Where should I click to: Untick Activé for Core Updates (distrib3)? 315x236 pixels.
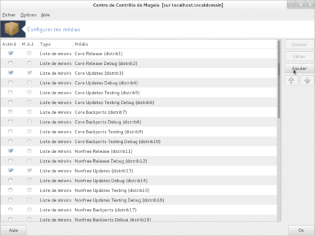pos(11,73)
